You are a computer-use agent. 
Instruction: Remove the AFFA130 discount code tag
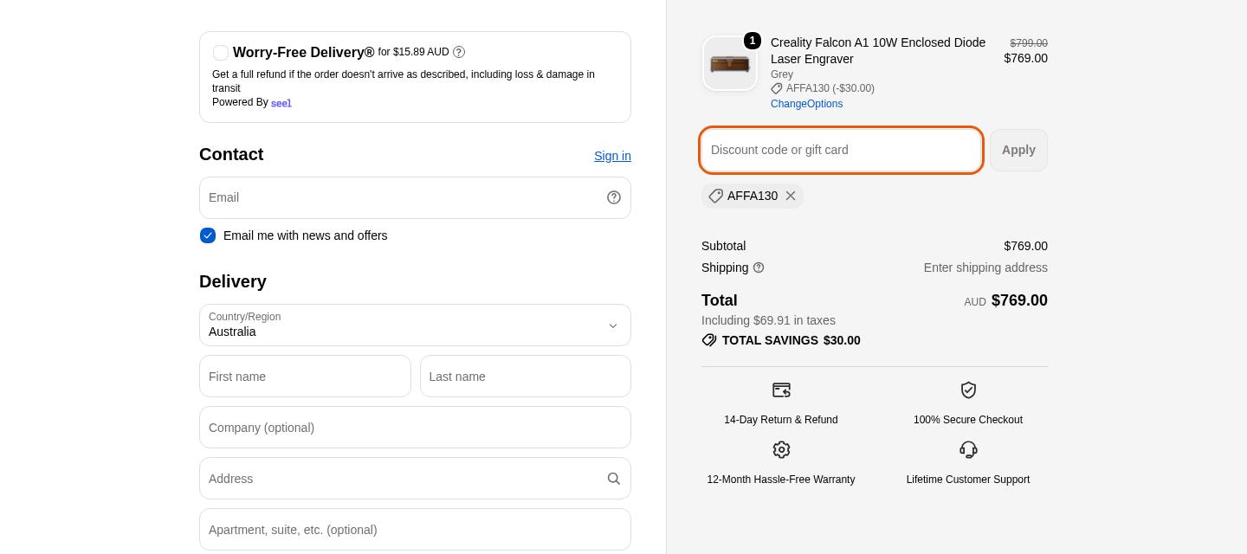791,196
